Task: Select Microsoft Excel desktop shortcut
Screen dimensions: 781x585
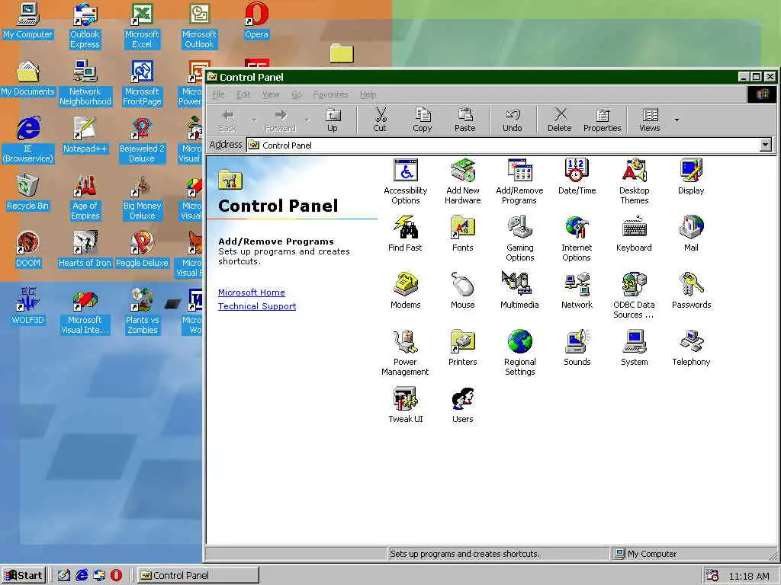Action: pos(142,26)
